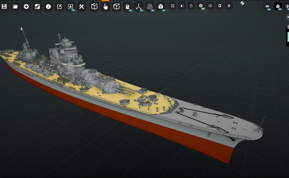This screenshot has width=289, height=178.
Task: Click the cube on layered base icon
Action: pyautogui.click(x=150, y=6)
